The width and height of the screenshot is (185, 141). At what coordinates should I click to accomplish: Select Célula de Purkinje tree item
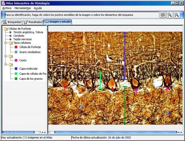(30, 47)
